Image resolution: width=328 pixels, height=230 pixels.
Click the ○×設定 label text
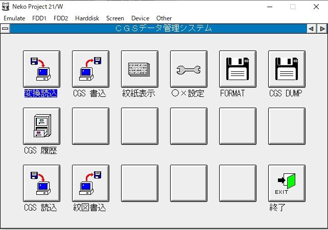(x=188, y=93)
